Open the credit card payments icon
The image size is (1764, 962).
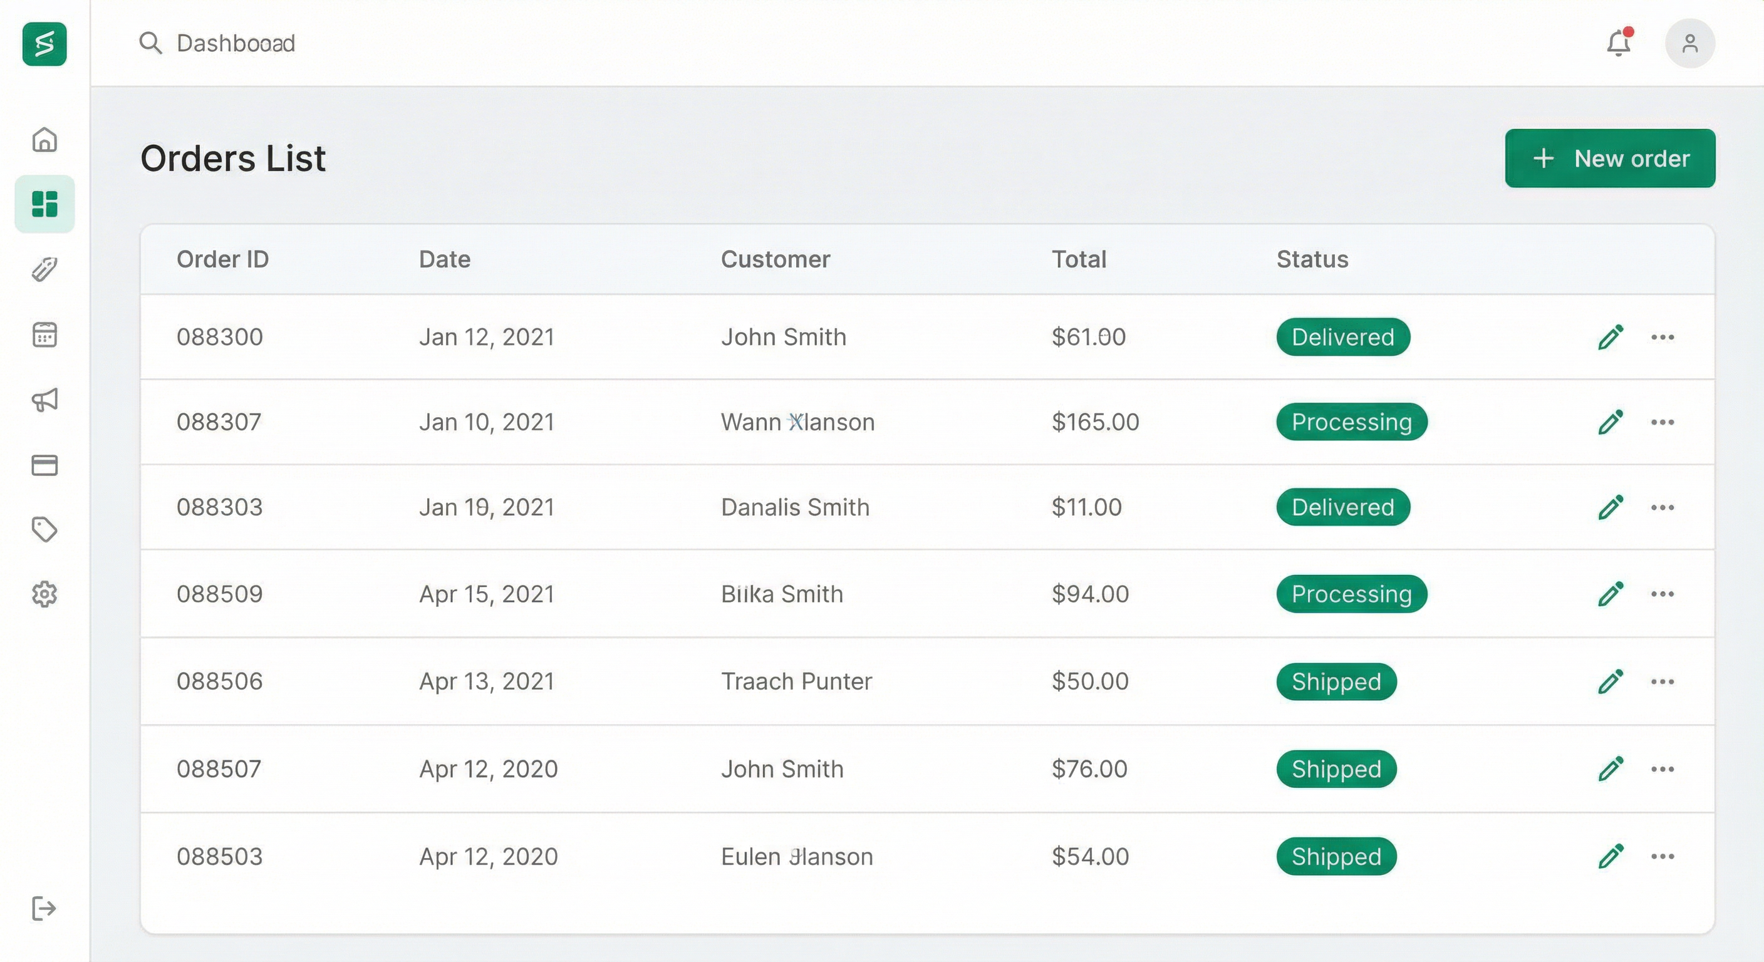pyautogui.click(x=44, y=465)
